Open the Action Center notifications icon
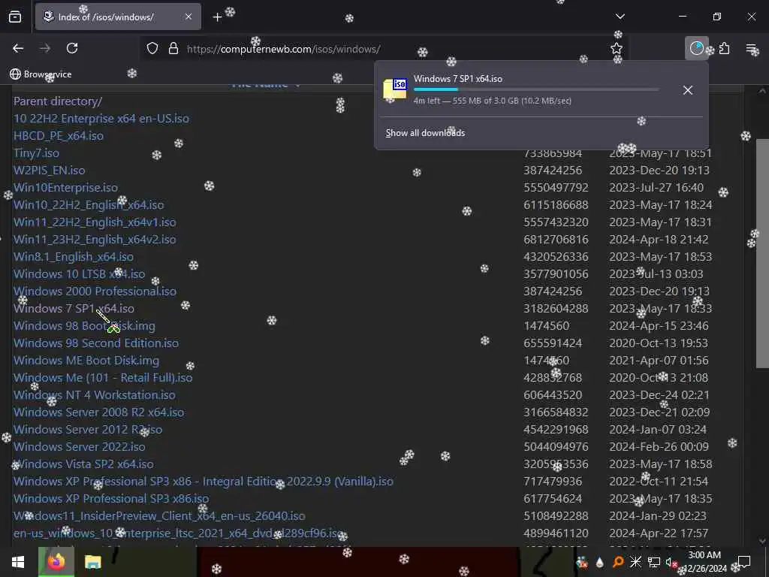The image size is (769, 577). [744, 562]
